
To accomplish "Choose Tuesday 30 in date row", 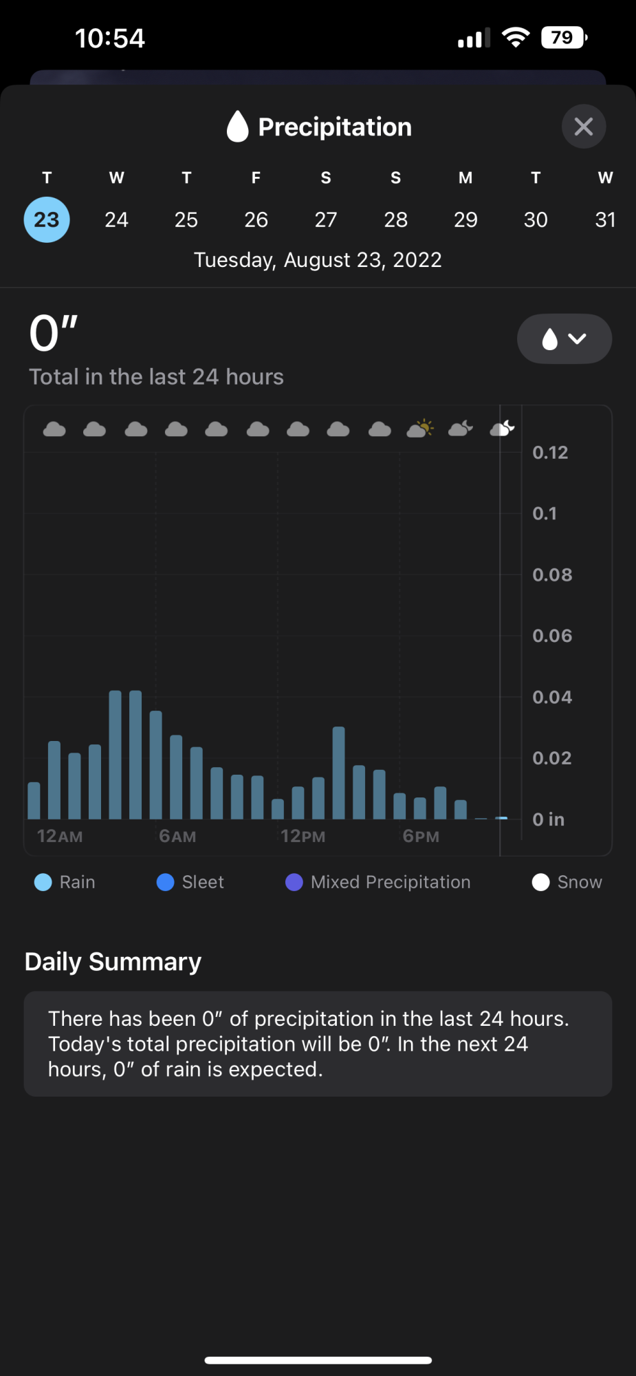I will point(536,219).
